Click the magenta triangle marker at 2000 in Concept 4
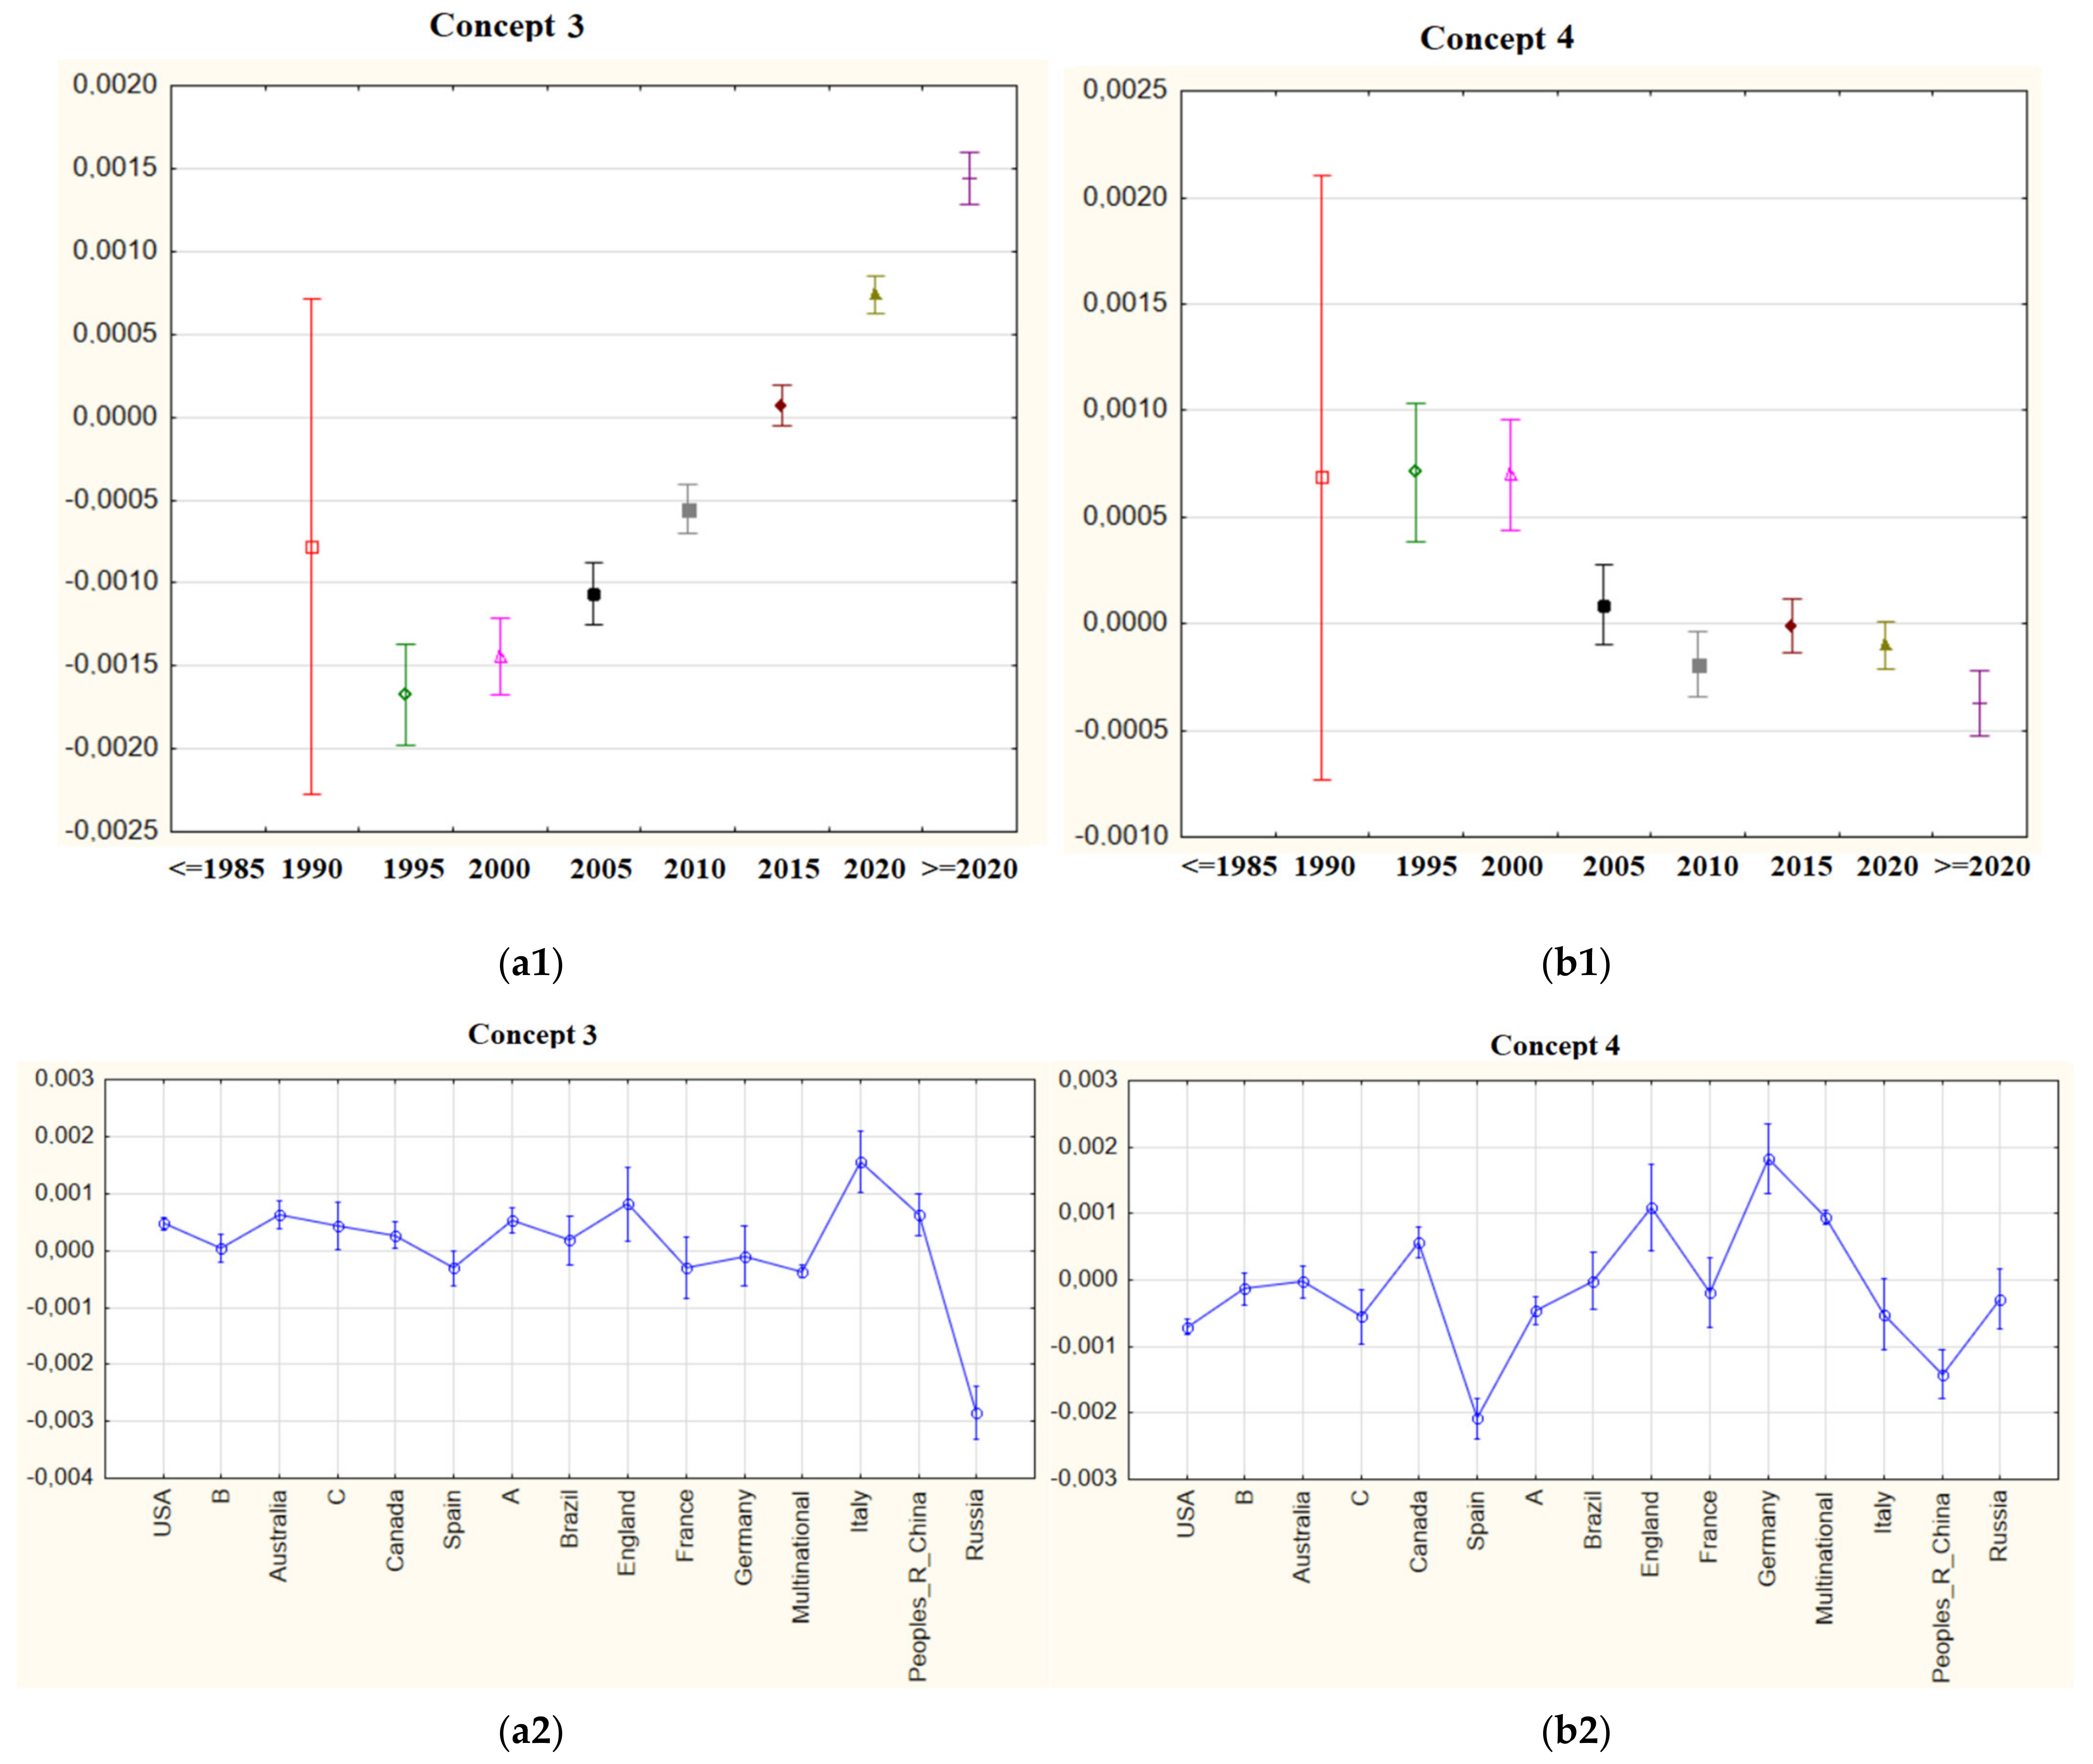Image resolution: width=2093 pixels, height=1764 pixels. coord(1510,475)
